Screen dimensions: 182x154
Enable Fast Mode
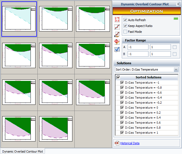coord(125,32)
